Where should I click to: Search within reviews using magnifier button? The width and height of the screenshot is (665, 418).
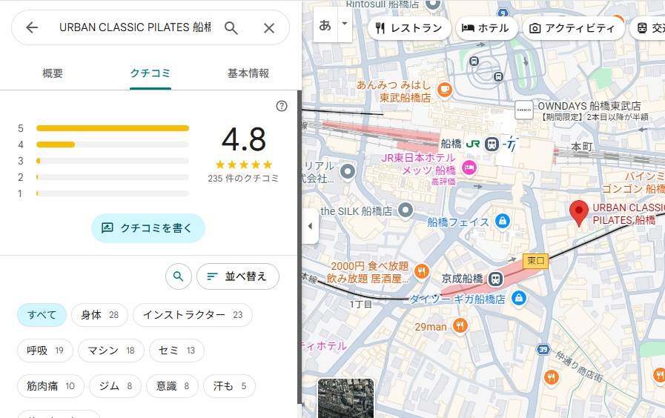(x=177, y=276)
